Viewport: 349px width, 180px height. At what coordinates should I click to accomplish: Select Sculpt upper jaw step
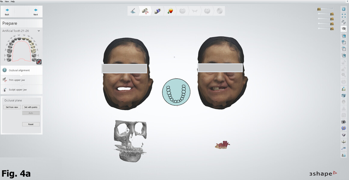pos(18,90)
